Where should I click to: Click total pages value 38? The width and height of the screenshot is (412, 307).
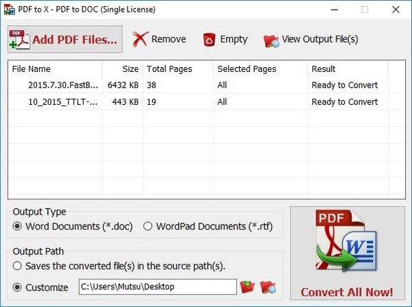[151, 85]
